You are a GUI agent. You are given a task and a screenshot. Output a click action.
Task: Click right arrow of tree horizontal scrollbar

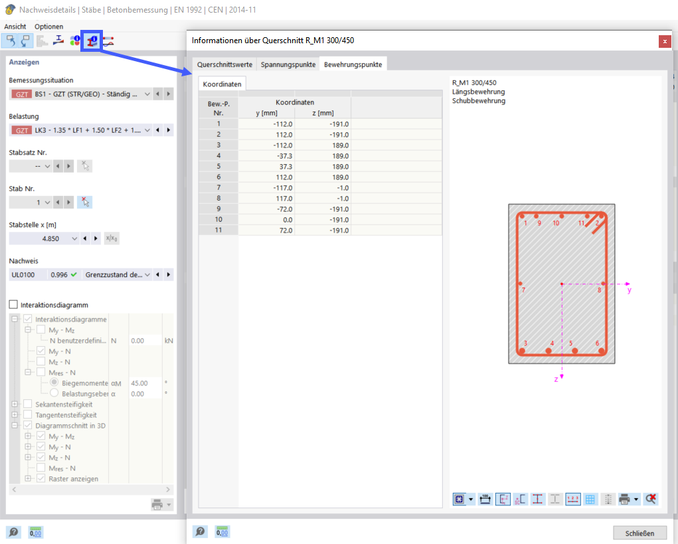pos(168,490)
